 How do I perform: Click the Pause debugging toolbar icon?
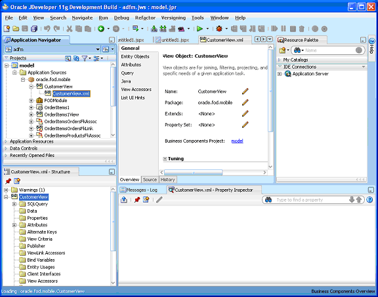[x=283, y=29]
